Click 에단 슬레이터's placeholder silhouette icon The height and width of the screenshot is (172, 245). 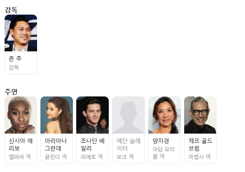[x=128, y=115]
